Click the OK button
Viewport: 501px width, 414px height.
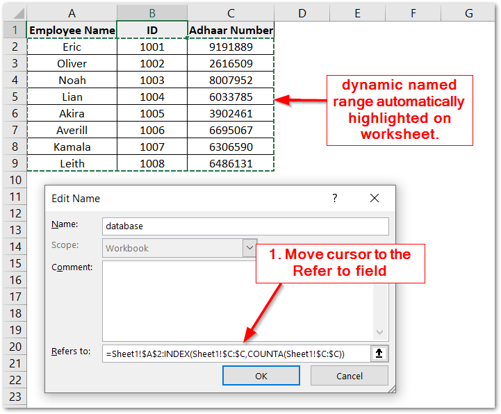(x=261, y=376)
